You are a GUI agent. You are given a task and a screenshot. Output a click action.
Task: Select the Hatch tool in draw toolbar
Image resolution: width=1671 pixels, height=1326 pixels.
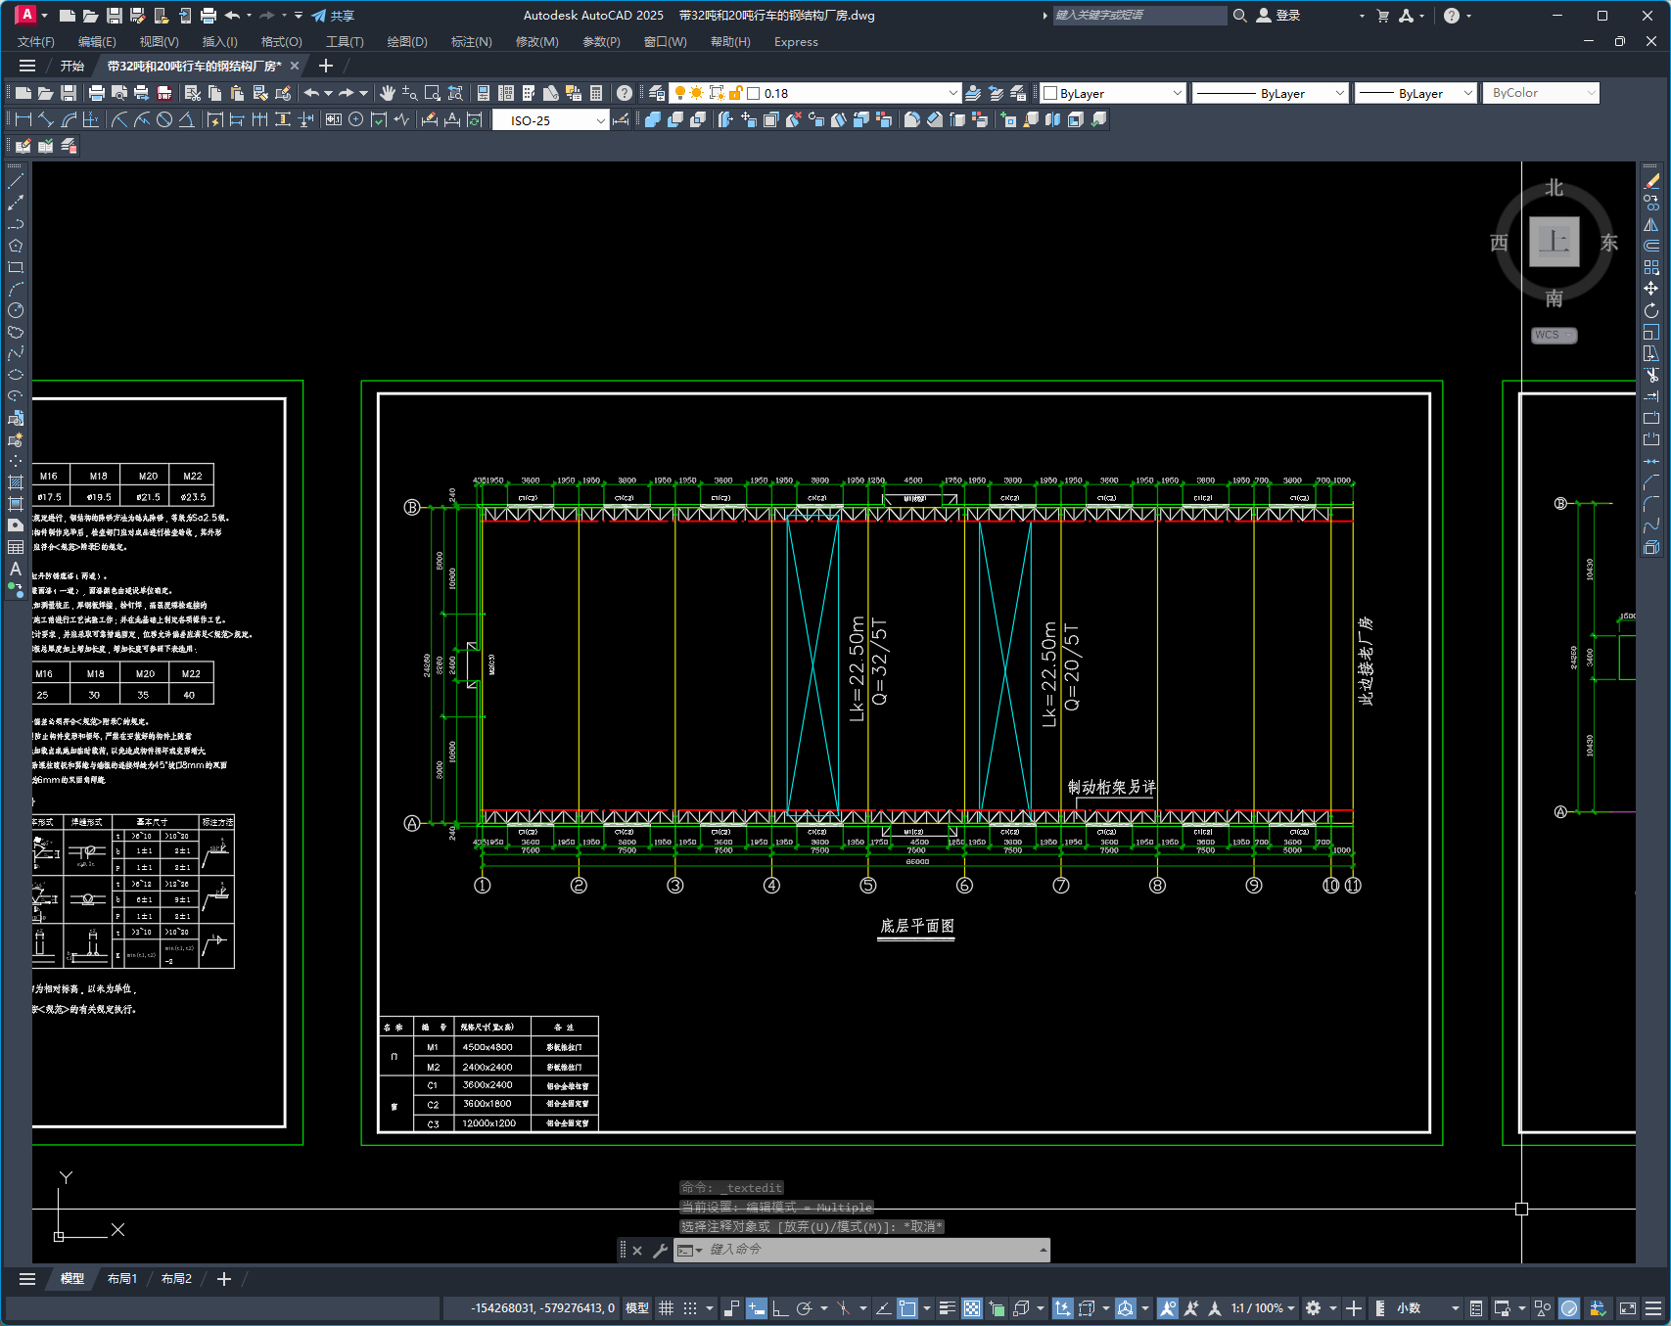pyautogui.click(x=16, y=482)
